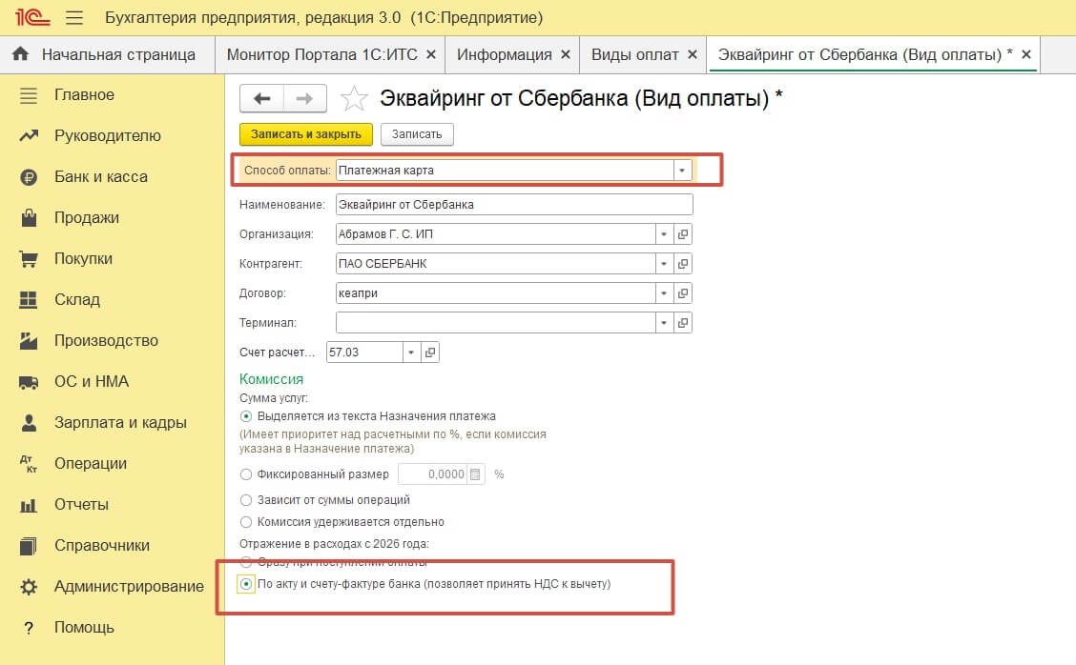Go forward with the right arrow button
Image resolution: width=1076 pixels, height=665 pixels.
click(304, 99)
